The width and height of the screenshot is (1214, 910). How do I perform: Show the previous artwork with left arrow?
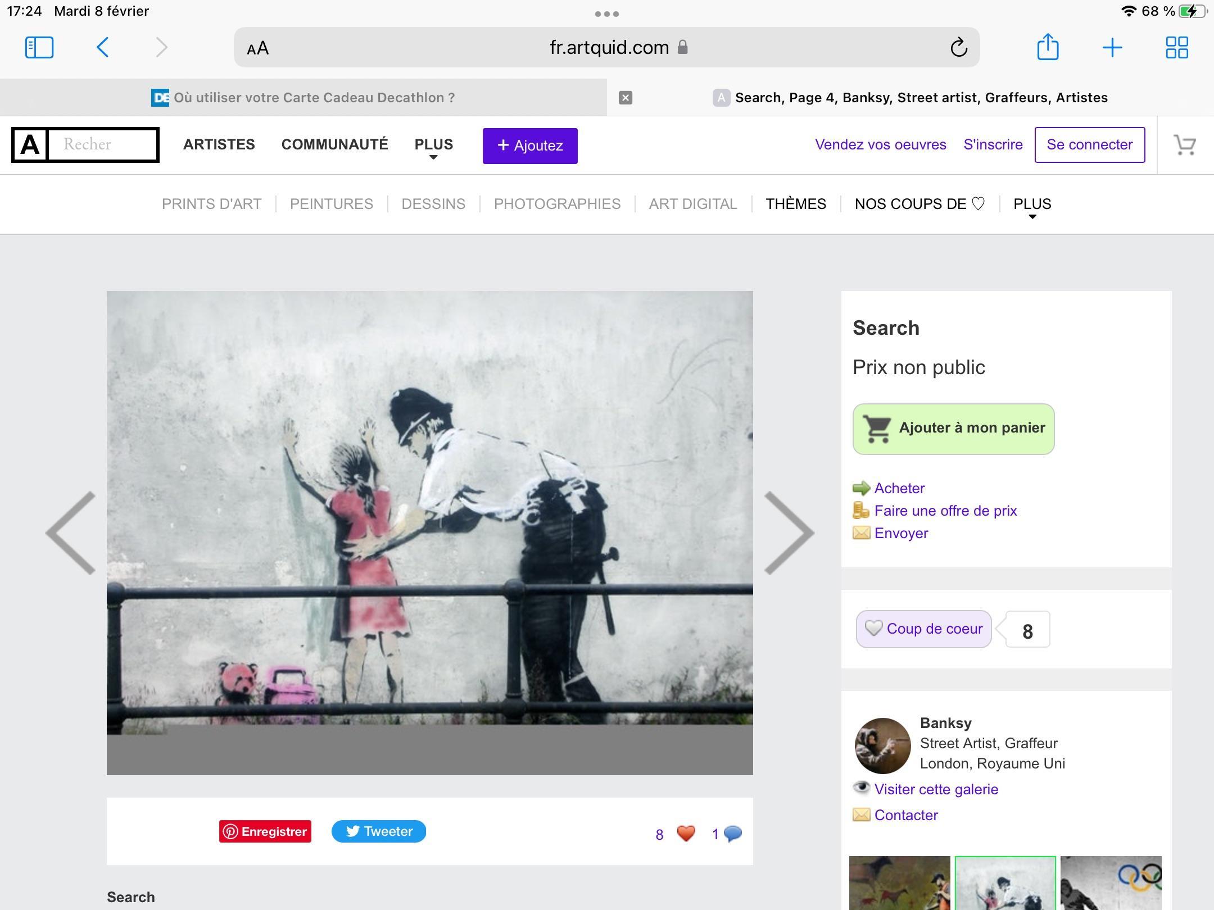tap(71, 533)
